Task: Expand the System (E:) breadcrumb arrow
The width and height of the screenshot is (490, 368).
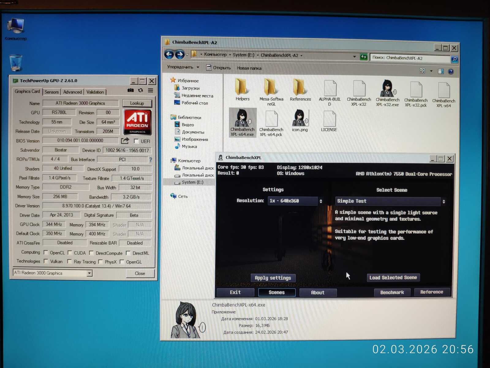Action: click(x=258, y=56)
